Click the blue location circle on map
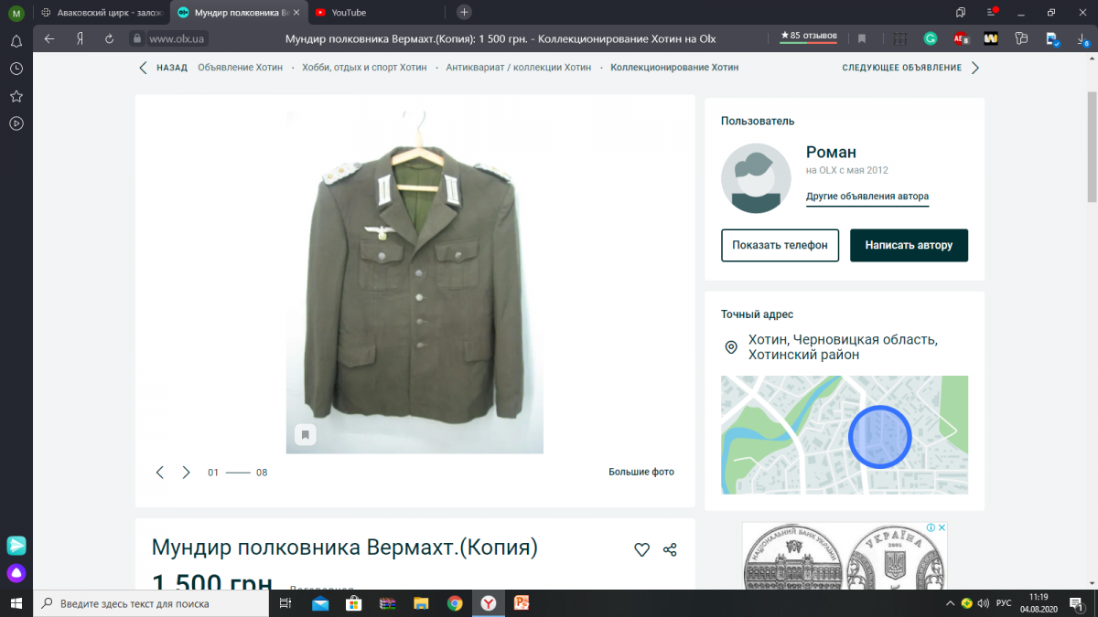 pyautogui.click(x=880, y=436)
